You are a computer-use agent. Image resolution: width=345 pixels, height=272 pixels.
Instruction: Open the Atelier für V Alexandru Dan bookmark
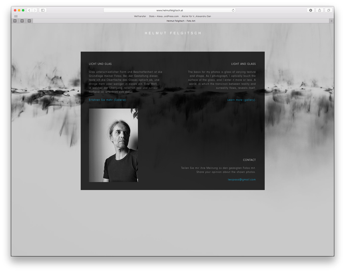pos(196,16)
